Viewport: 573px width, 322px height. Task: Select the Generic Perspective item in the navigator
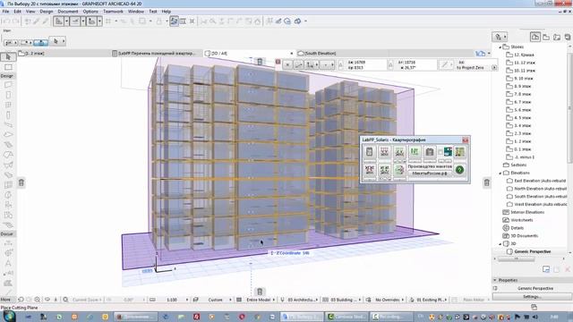pyautogui.click(x=533, y=251)
